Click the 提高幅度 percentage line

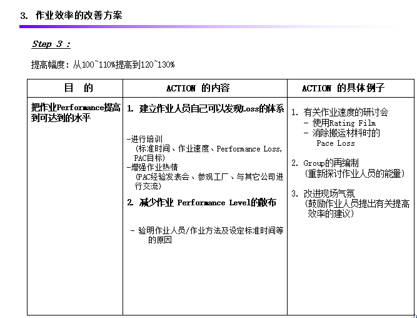tap(103, 64)
